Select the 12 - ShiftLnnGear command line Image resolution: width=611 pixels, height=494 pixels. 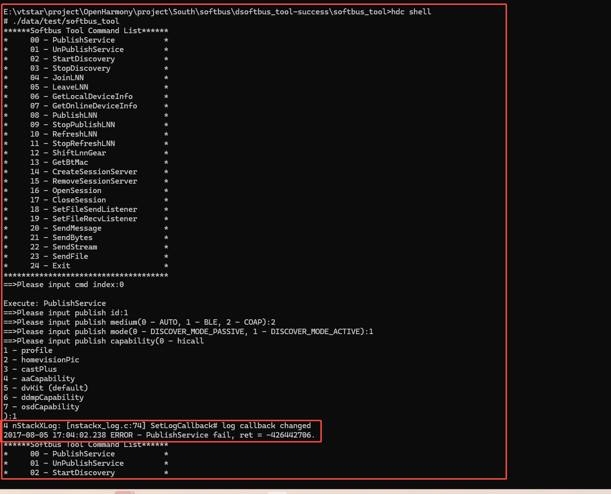pyautogui.click(x=68, y=153)
